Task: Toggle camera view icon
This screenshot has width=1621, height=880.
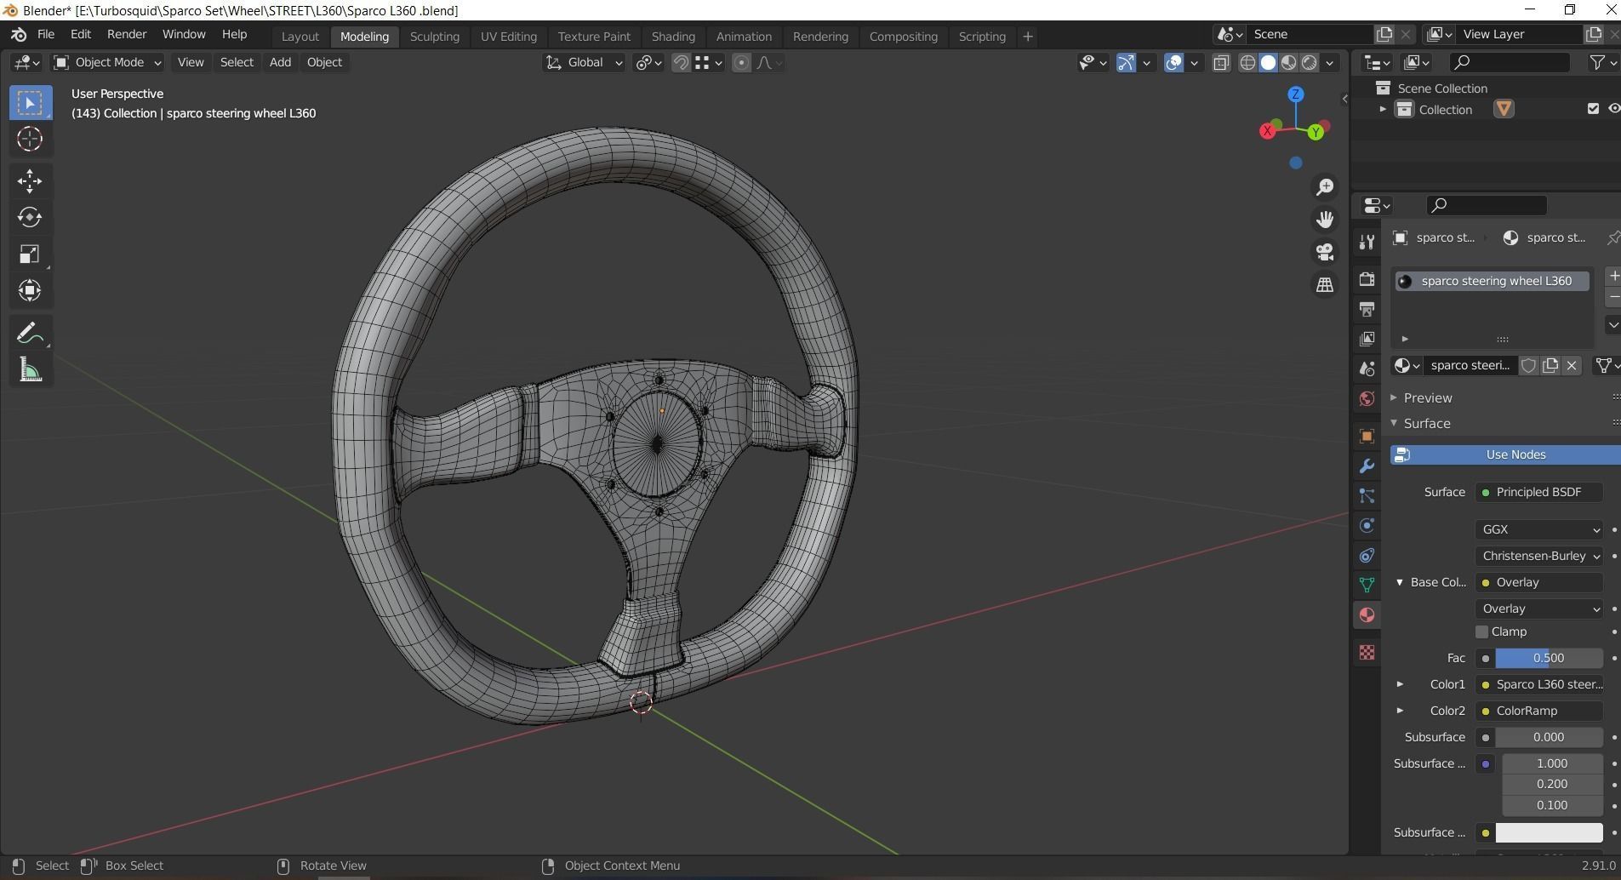Action: click(1325, 252)
